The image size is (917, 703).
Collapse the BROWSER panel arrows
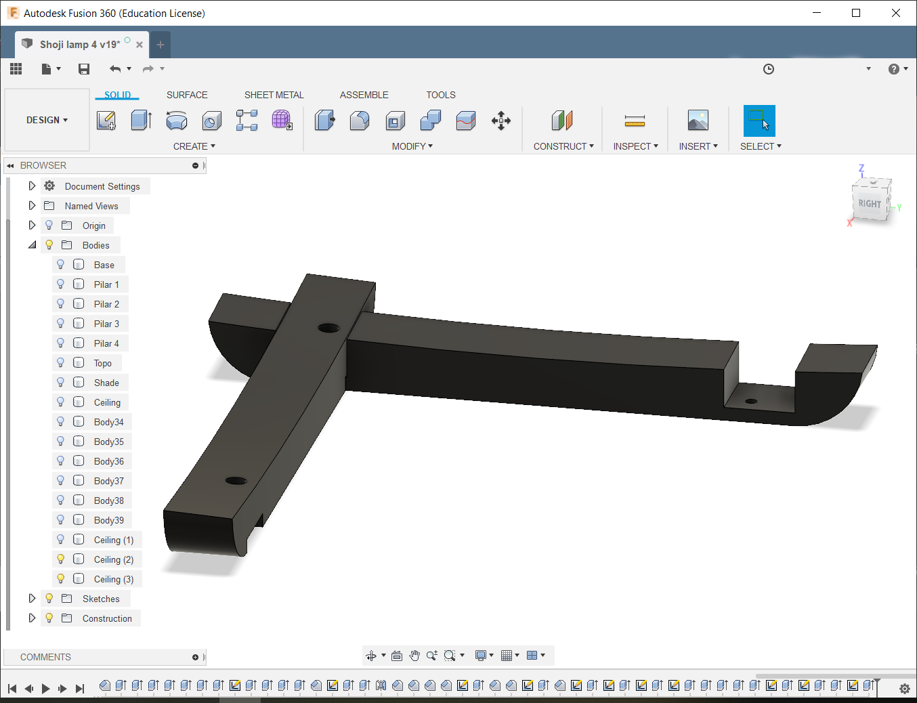(10, 165)
